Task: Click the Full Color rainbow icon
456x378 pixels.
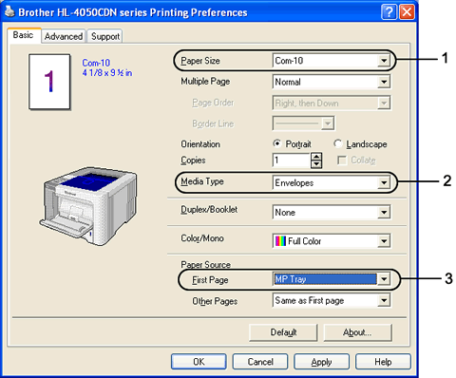Action: tap(280, 241)
